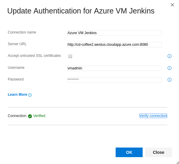179x164 pixels.
Task: Click info icon beside Learn More
Action: [x=30, y=95]
